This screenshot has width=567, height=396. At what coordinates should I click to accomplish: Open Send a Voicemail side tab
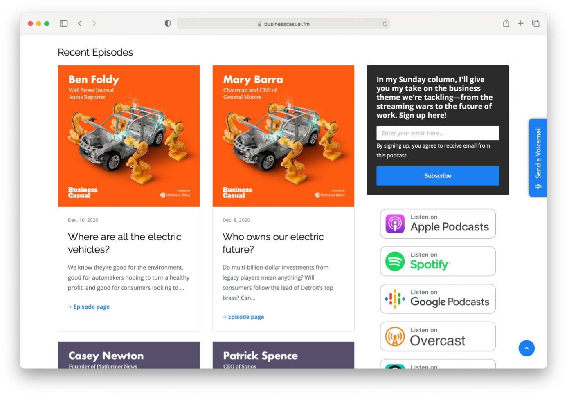pos(538,158)
